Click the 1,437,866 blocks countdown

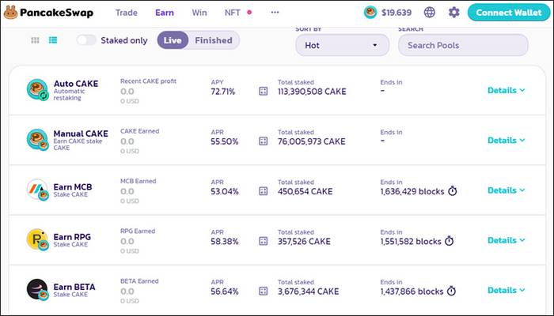(412, 292)
